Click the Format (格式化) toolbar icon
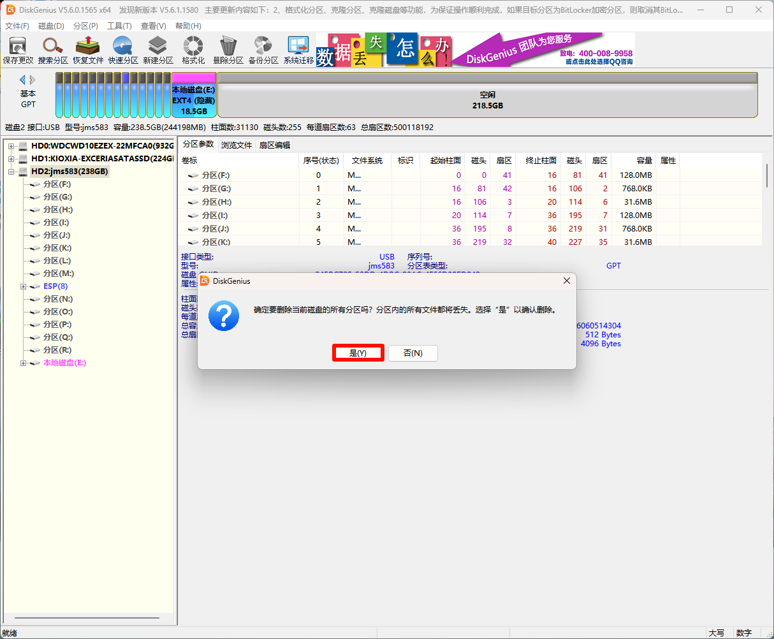Image resolution: width=774 pixels, height=639 pixels. [x=193, y=50]
